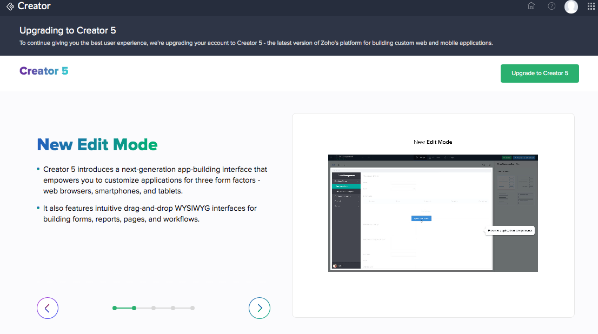Click the Creator 5 colored logo text

[44, 71]
